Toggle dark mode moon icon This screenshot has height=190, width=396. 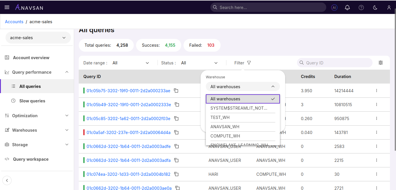[375, 8]
